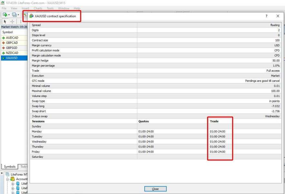Click the Swap short value -2.736
This screenshot has height=194, width=285.
click(276, 111)
